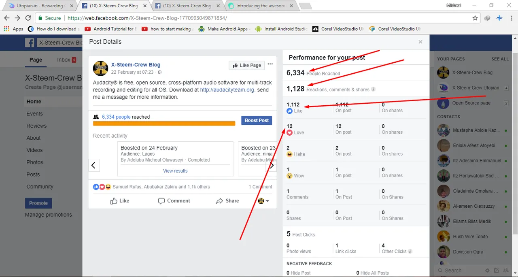Image resolution: width=518 pixels, height=277 pixels.
Task: Click the Comment action on the post
Action: tap(174, 201)
